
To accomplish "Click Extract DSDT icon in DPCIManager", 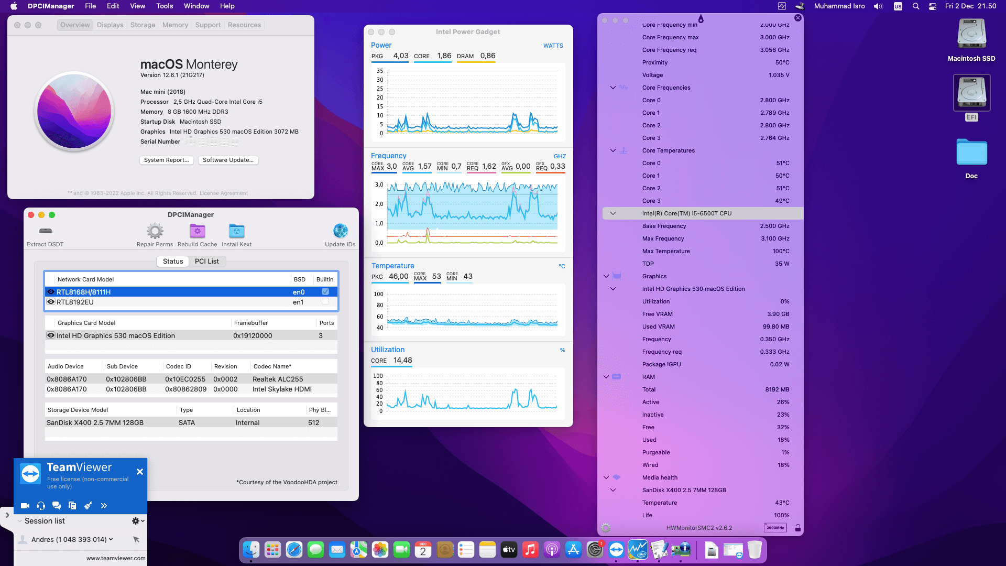I will pos(46,231).
